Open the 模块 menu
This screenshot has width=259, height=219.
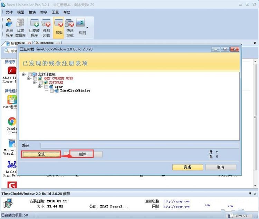coord(32,12)
